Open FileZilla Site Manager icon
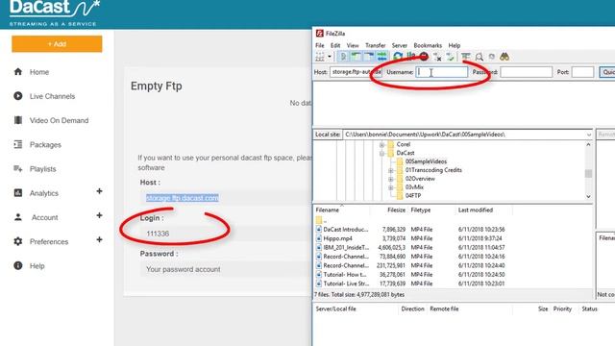The image size is (615, 346). pyautogui.click(x=320, y=57)
